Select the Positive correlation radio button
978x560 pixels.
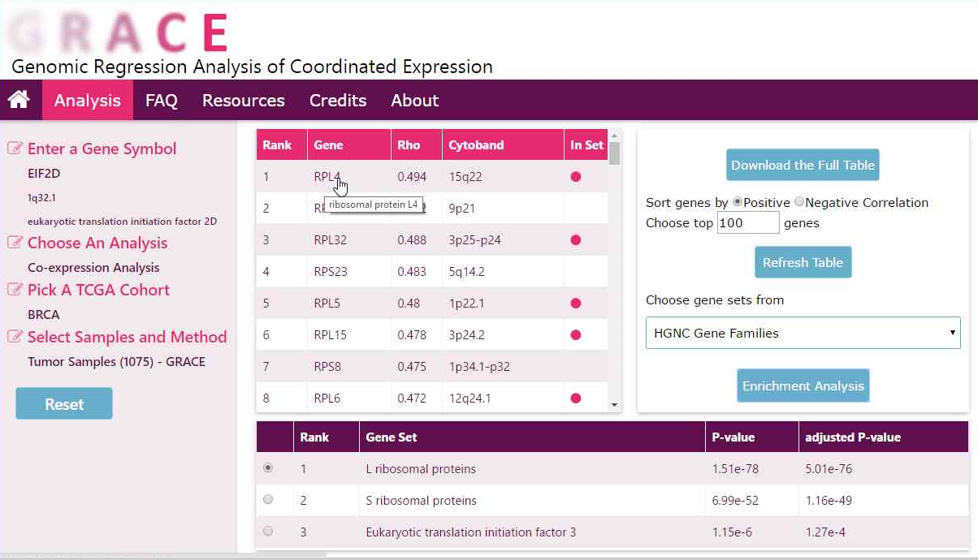tap(738, 202)
